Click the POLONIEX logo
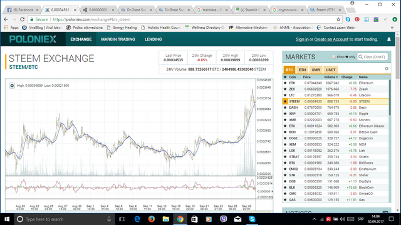401x225 pixels. (x=33, y=39)
